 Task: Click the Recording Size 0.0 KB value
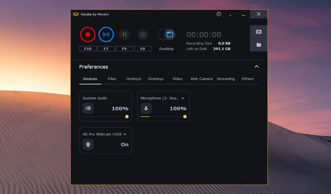tap(224, 43)
